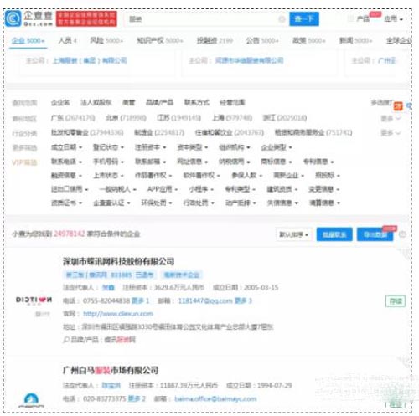Open the 产品 menu in the header
Screen dimensions: 419x416
coord(363,19)
